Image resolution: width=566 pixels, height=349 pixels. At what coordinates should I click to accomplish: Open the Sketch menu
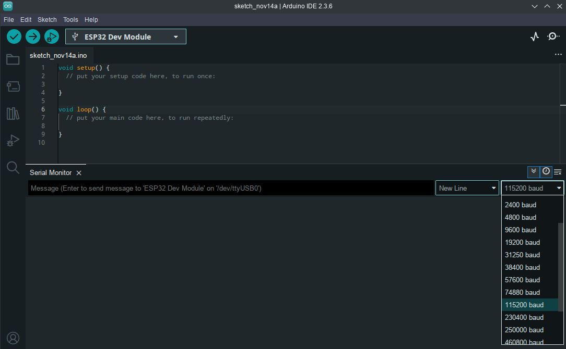pos(47,19)
